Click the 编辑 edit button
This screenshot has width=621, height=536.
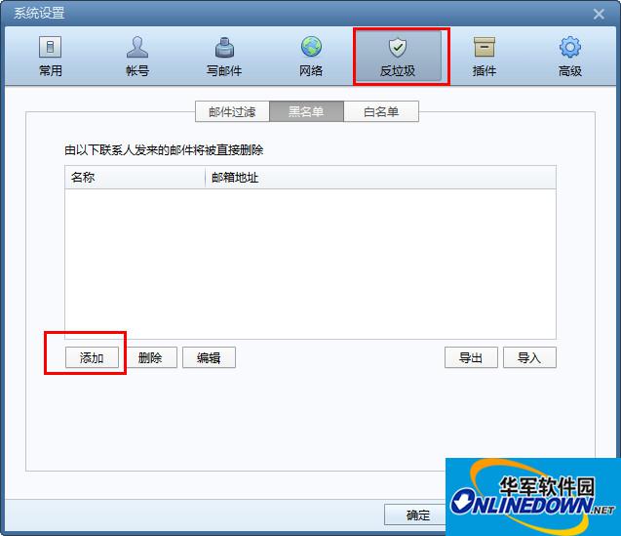[x=209, y=358]
